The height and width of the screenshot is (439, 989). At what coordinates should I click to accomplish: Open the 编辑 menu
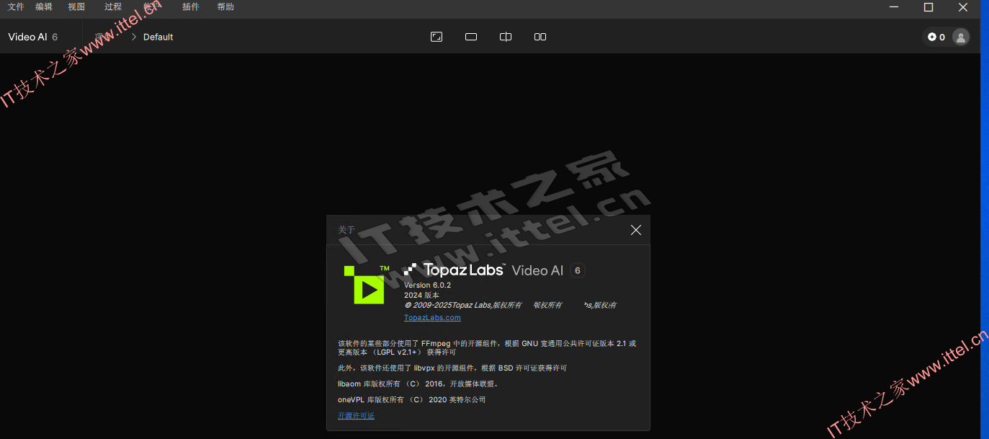coord(44,7)
